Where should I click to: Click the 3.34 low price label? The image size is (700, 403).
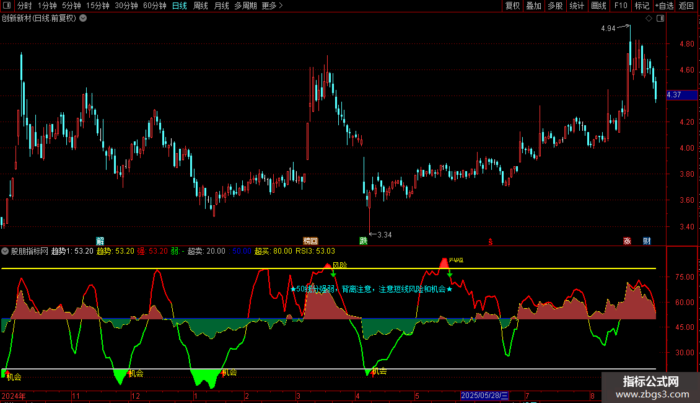click(384, 235)
